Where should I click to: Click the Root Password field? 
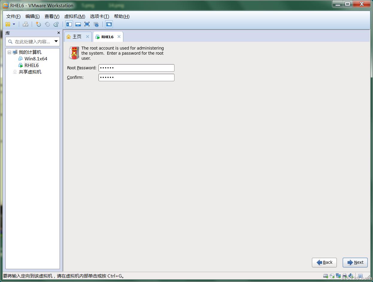tap(136, 68)
